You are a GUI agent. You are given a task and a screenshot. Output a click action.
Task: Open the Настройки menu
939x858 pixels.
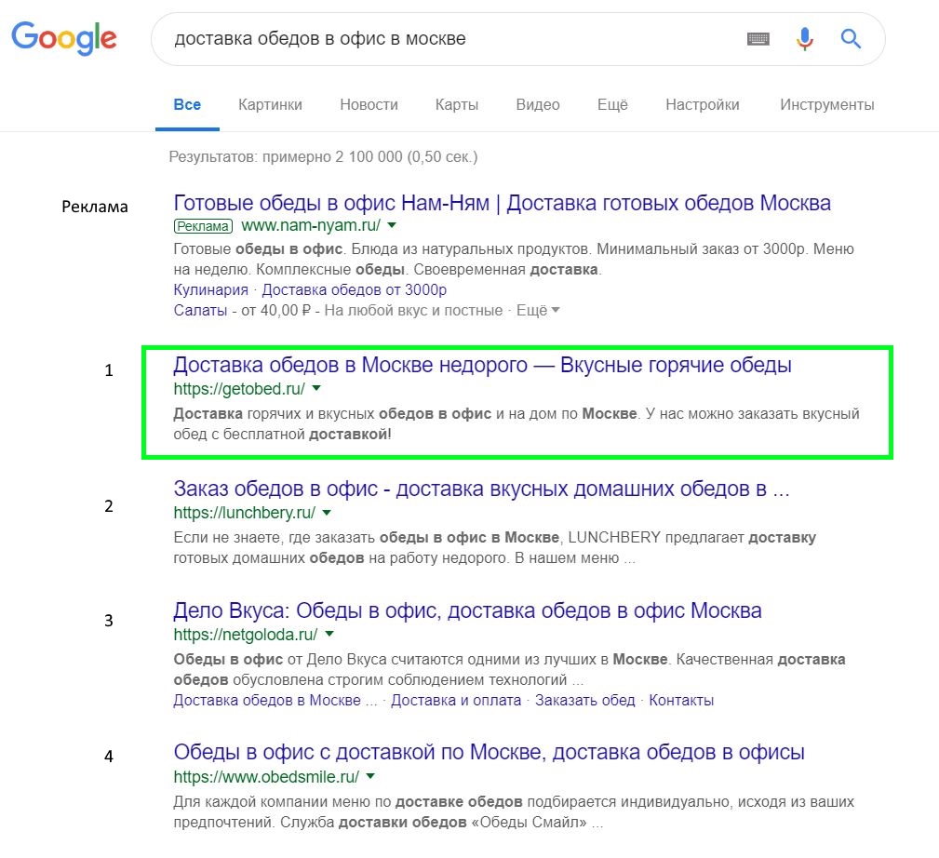point(702,105)
